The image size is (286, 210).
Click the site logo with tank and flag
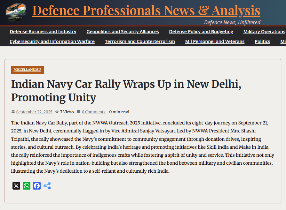16,12
